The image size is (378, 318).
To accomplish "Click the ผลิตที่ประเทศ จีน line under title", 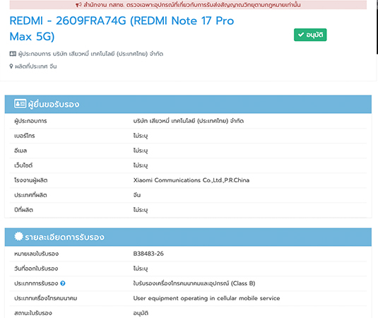I will click(x=33, y=66).
